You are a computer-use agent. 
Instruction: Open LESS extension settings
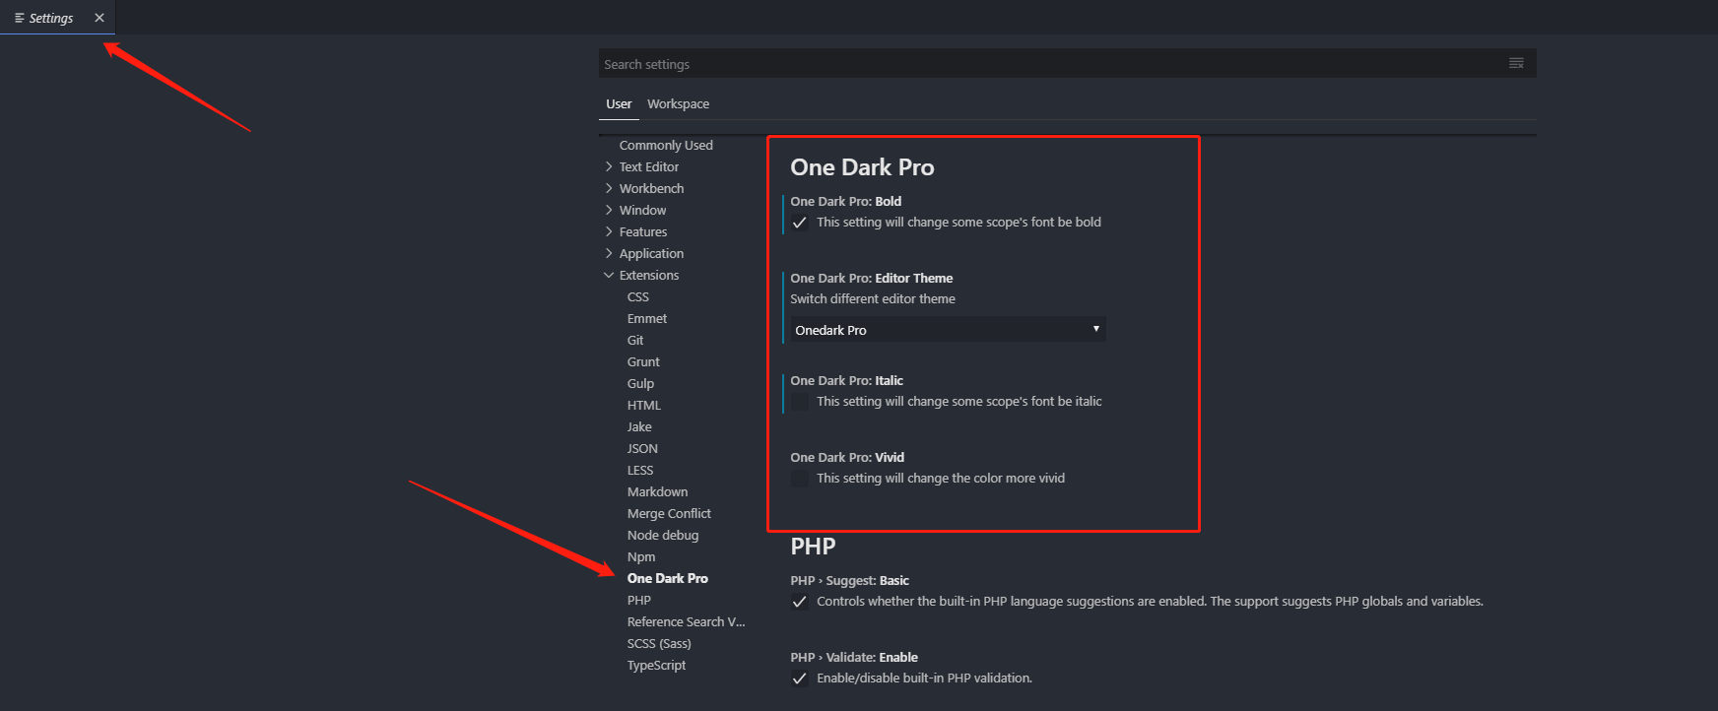[x=640, y=470]
